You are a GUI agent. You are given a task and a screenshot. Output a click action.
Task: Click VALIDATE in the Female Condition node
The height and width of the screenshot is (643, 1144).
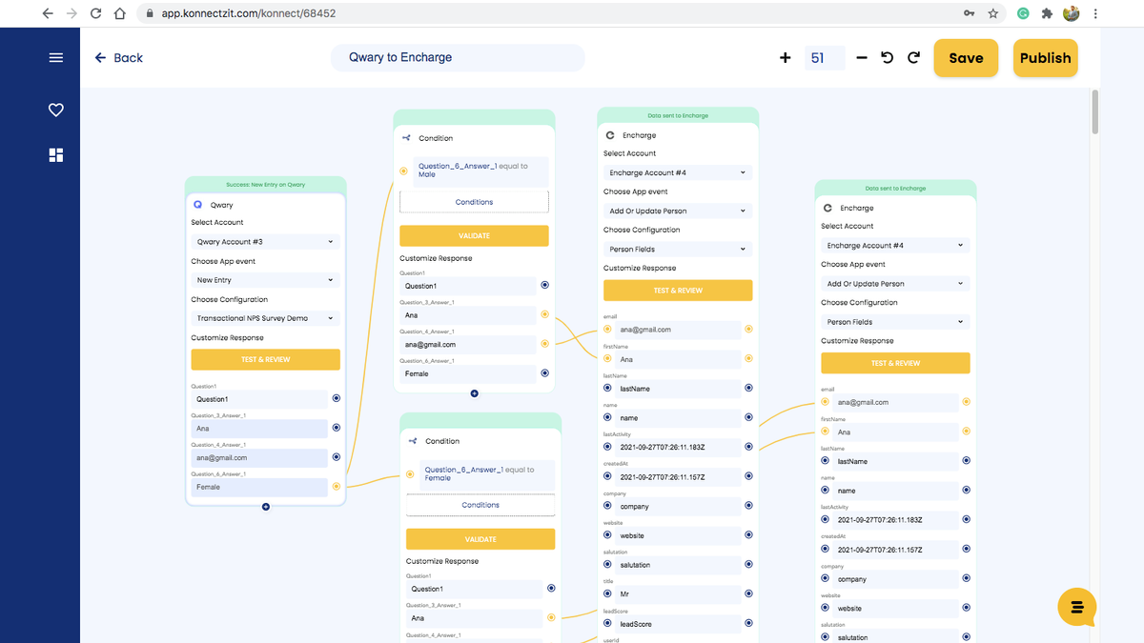click(480, 538)
